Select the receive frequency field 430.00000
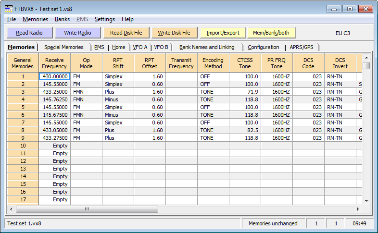Screen dimensions: 378x233 54,76
